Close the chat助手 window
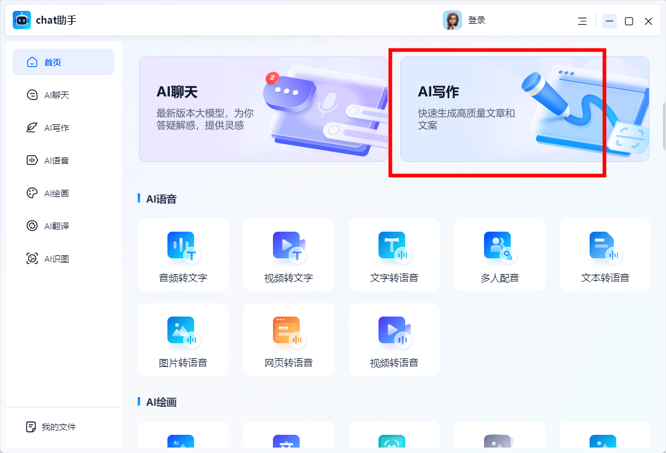The height and width of the screenshot is (453, 666). [648, 21]
